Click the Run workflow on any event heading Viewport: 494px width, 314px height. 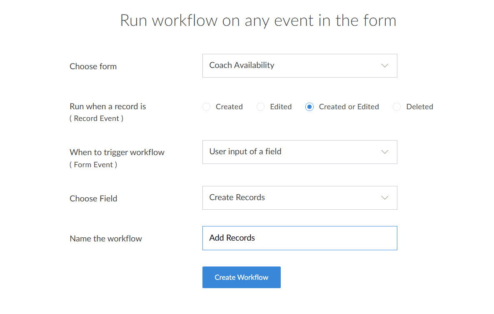click(x=258, y=20)
